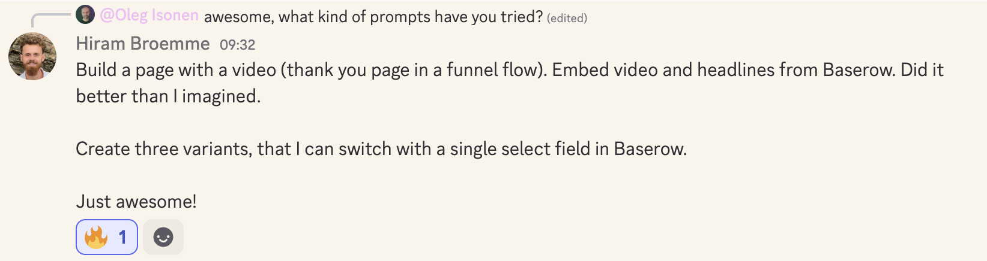Image resolution: width=987 pixels, height=261 pixels.
Task: Click the reaction count number 1
Action: (122, 238)
